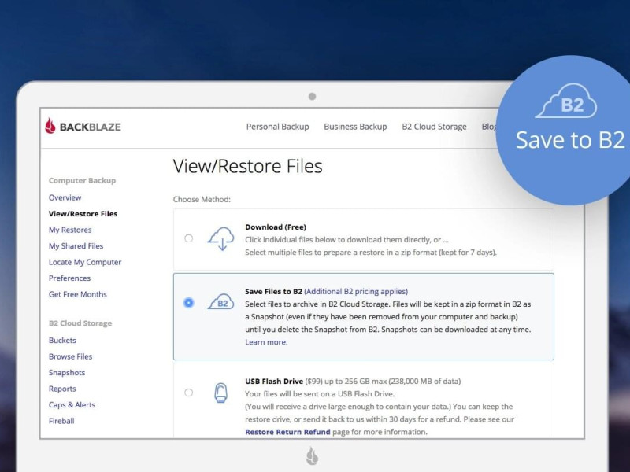Open Get Free Months in sidebar
Viewport: 630px width, 472px height.
(x=78, y=294)
